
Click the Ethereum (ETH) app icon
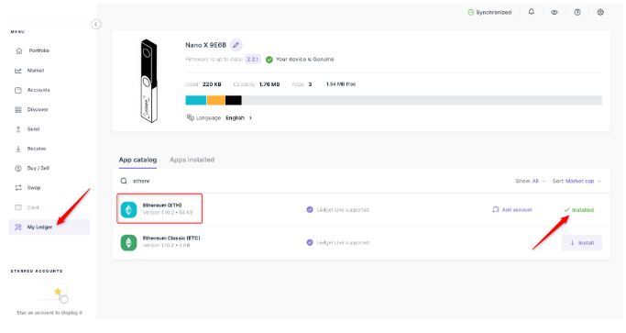coord(128,209)
